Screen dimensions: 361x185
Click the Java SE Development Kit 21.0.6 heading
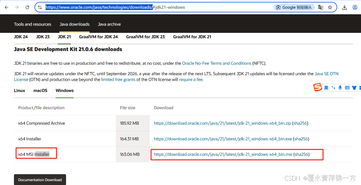pos(68,49)
